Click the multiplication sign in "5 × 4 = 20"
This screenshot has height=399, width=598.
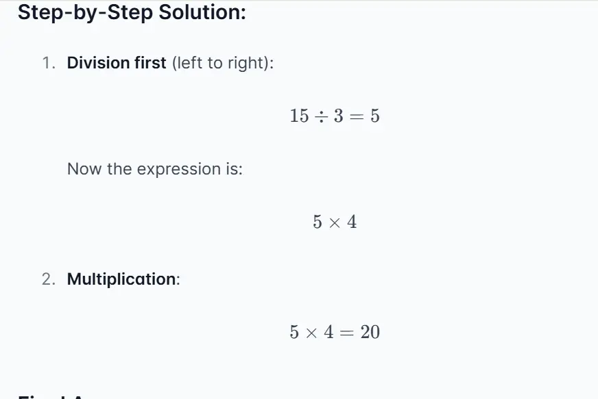(x=313, y=333)
